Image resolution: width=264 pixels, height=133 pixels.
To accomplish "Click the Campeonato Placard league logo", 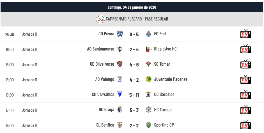I will 100,19.
